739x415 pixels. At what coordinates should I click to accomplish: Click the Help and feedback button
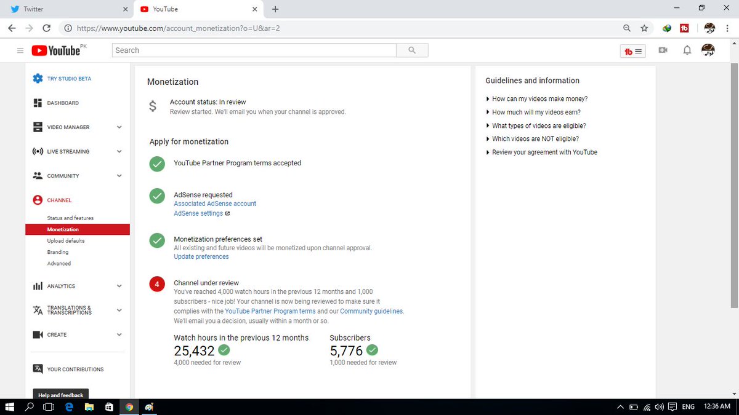coord(61,395)
